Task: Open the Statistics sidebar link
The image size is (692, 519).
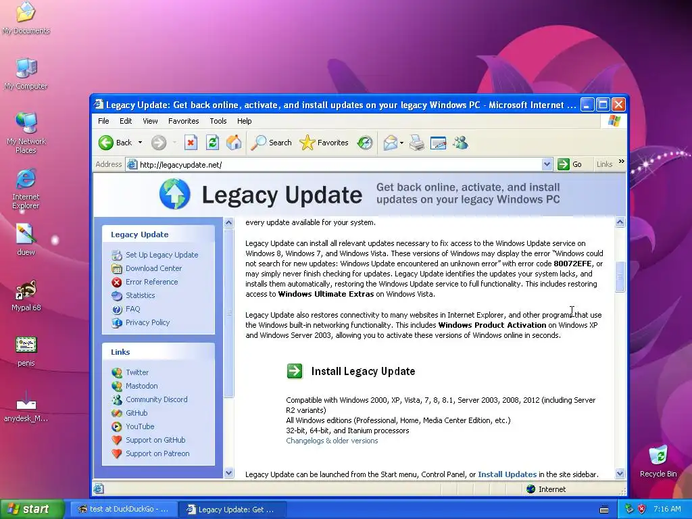Action: click(140, 295)
